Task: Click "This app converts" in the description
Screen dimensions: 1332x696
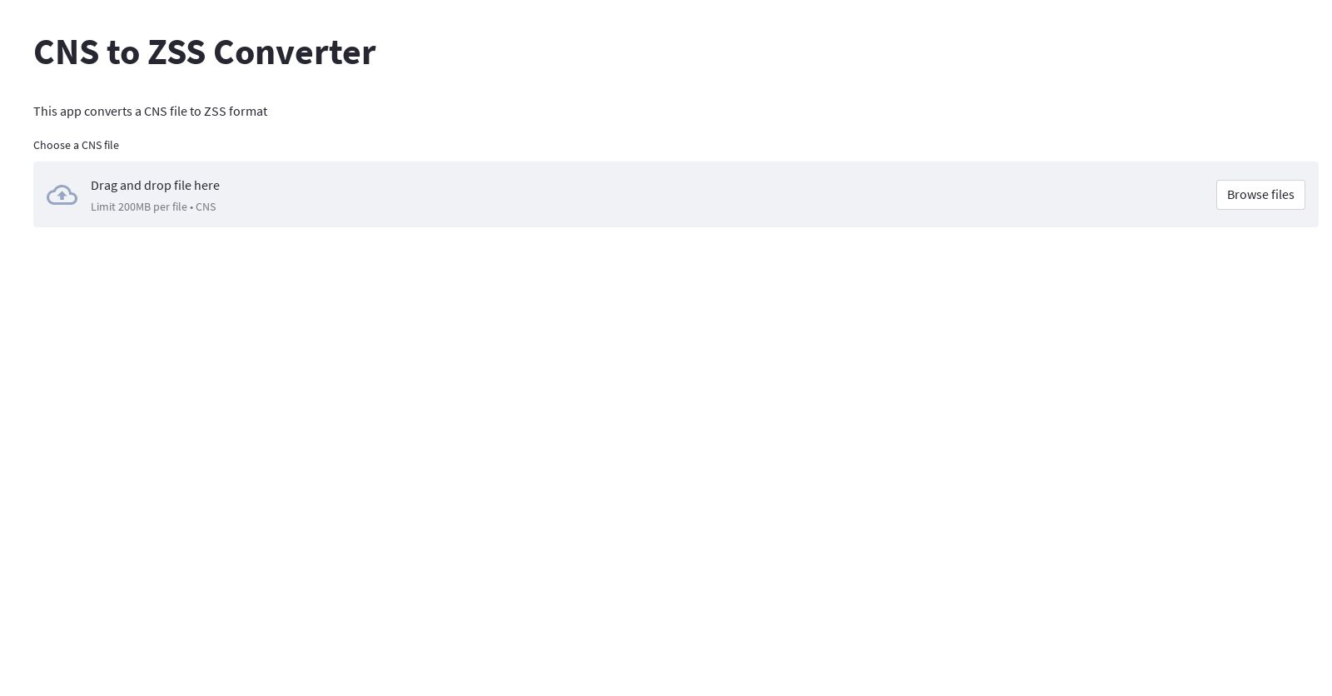Action: click(x=82, y=112)
